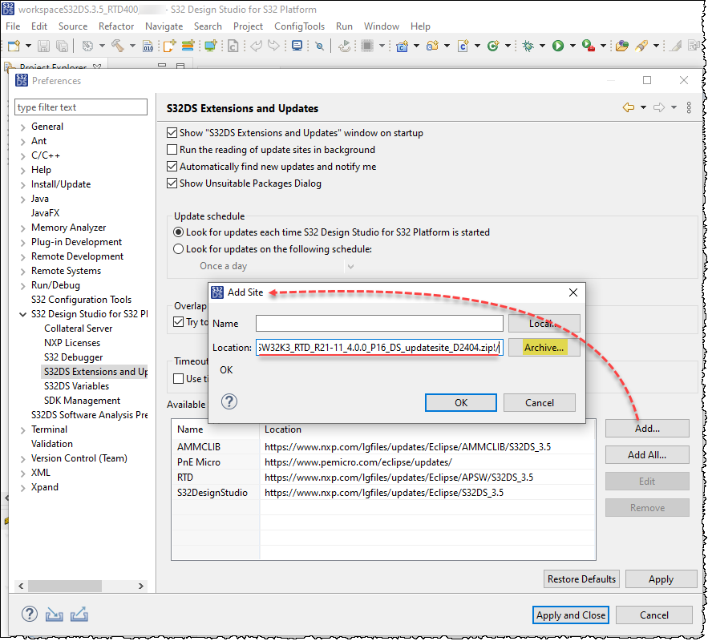Open the dropdown arrow next to Run icon
The width and height of the screenshot is (708, 641).
tap(572, 46)
